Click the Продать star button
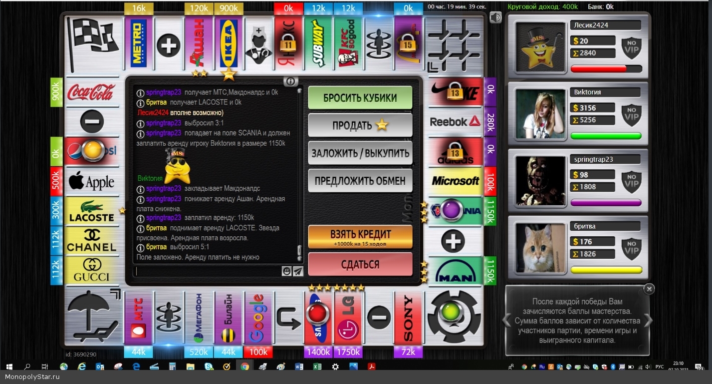Image resolution: width=712 pixels, height=384 pixels. point(360,125)
